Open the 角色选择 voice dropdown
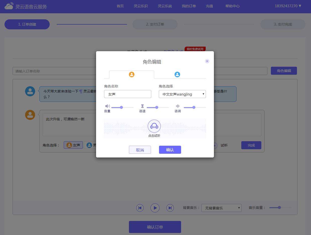Image resolution: width=311 pixels, height=235 pixels. [x=182, y=94]
